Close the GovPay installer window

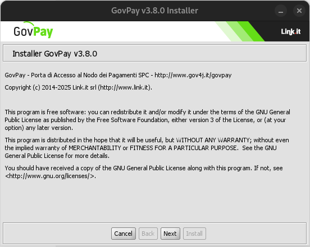[x=299, y=11]
